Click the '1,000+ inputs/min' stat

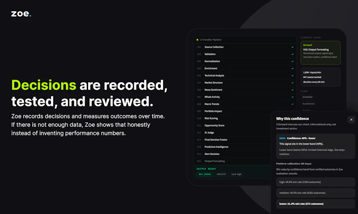click(312, 72)
